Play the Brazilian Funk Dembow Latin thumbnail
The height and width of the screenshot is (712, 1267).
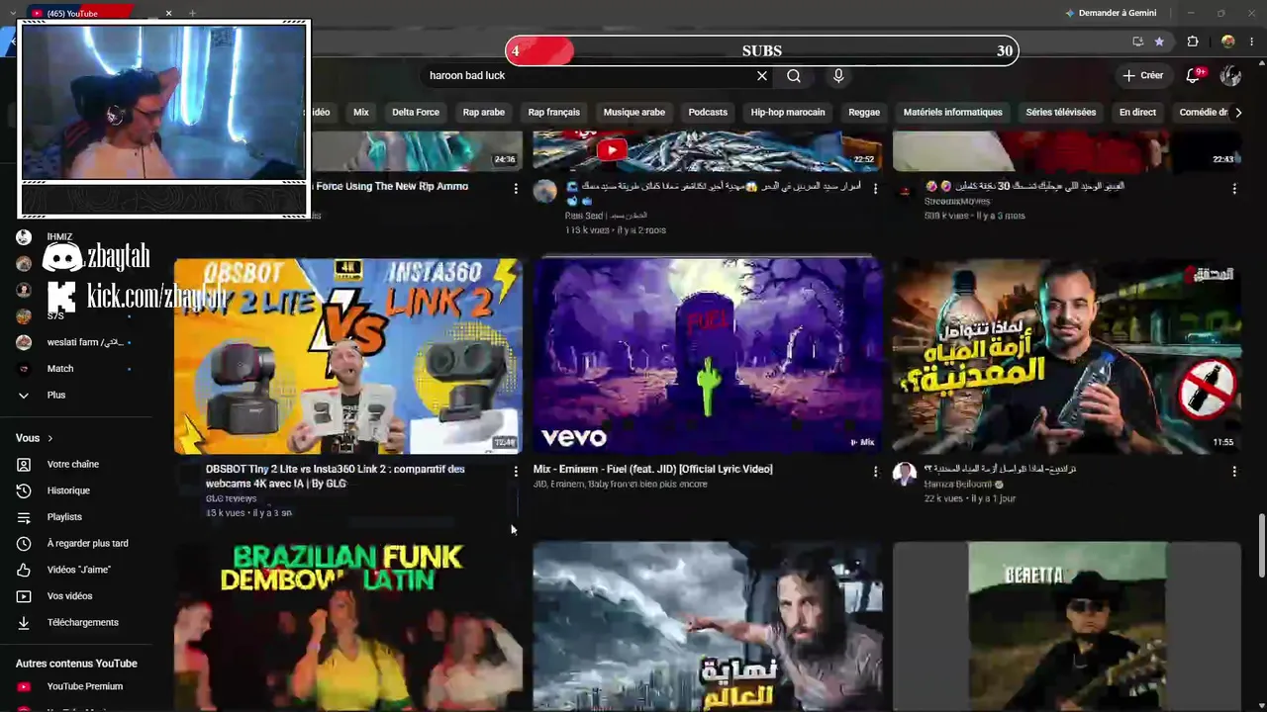point(348,626)
